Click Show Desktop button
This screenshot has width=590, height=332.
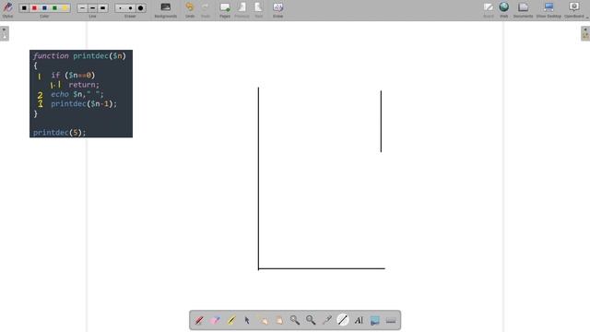pos(549,10)
